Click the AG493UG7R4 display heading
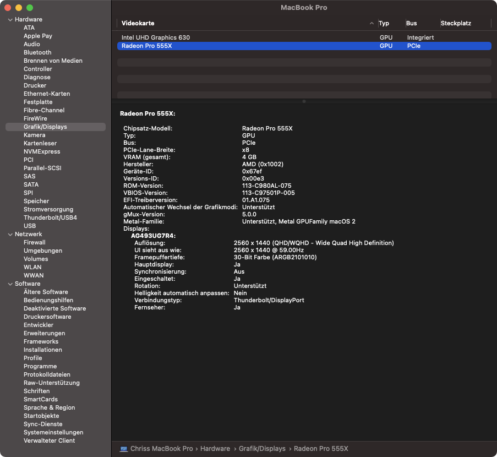This screenshot has height=457, width=497. tap(153, 236)
